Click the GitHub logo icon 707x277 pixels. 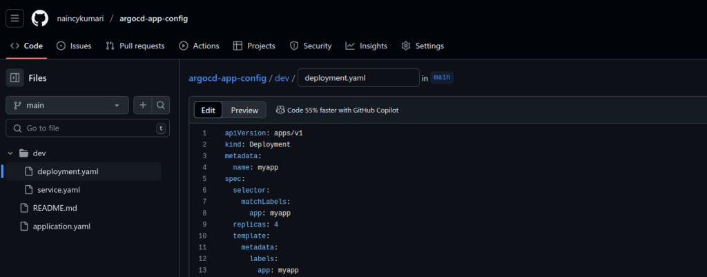point(40,18)
